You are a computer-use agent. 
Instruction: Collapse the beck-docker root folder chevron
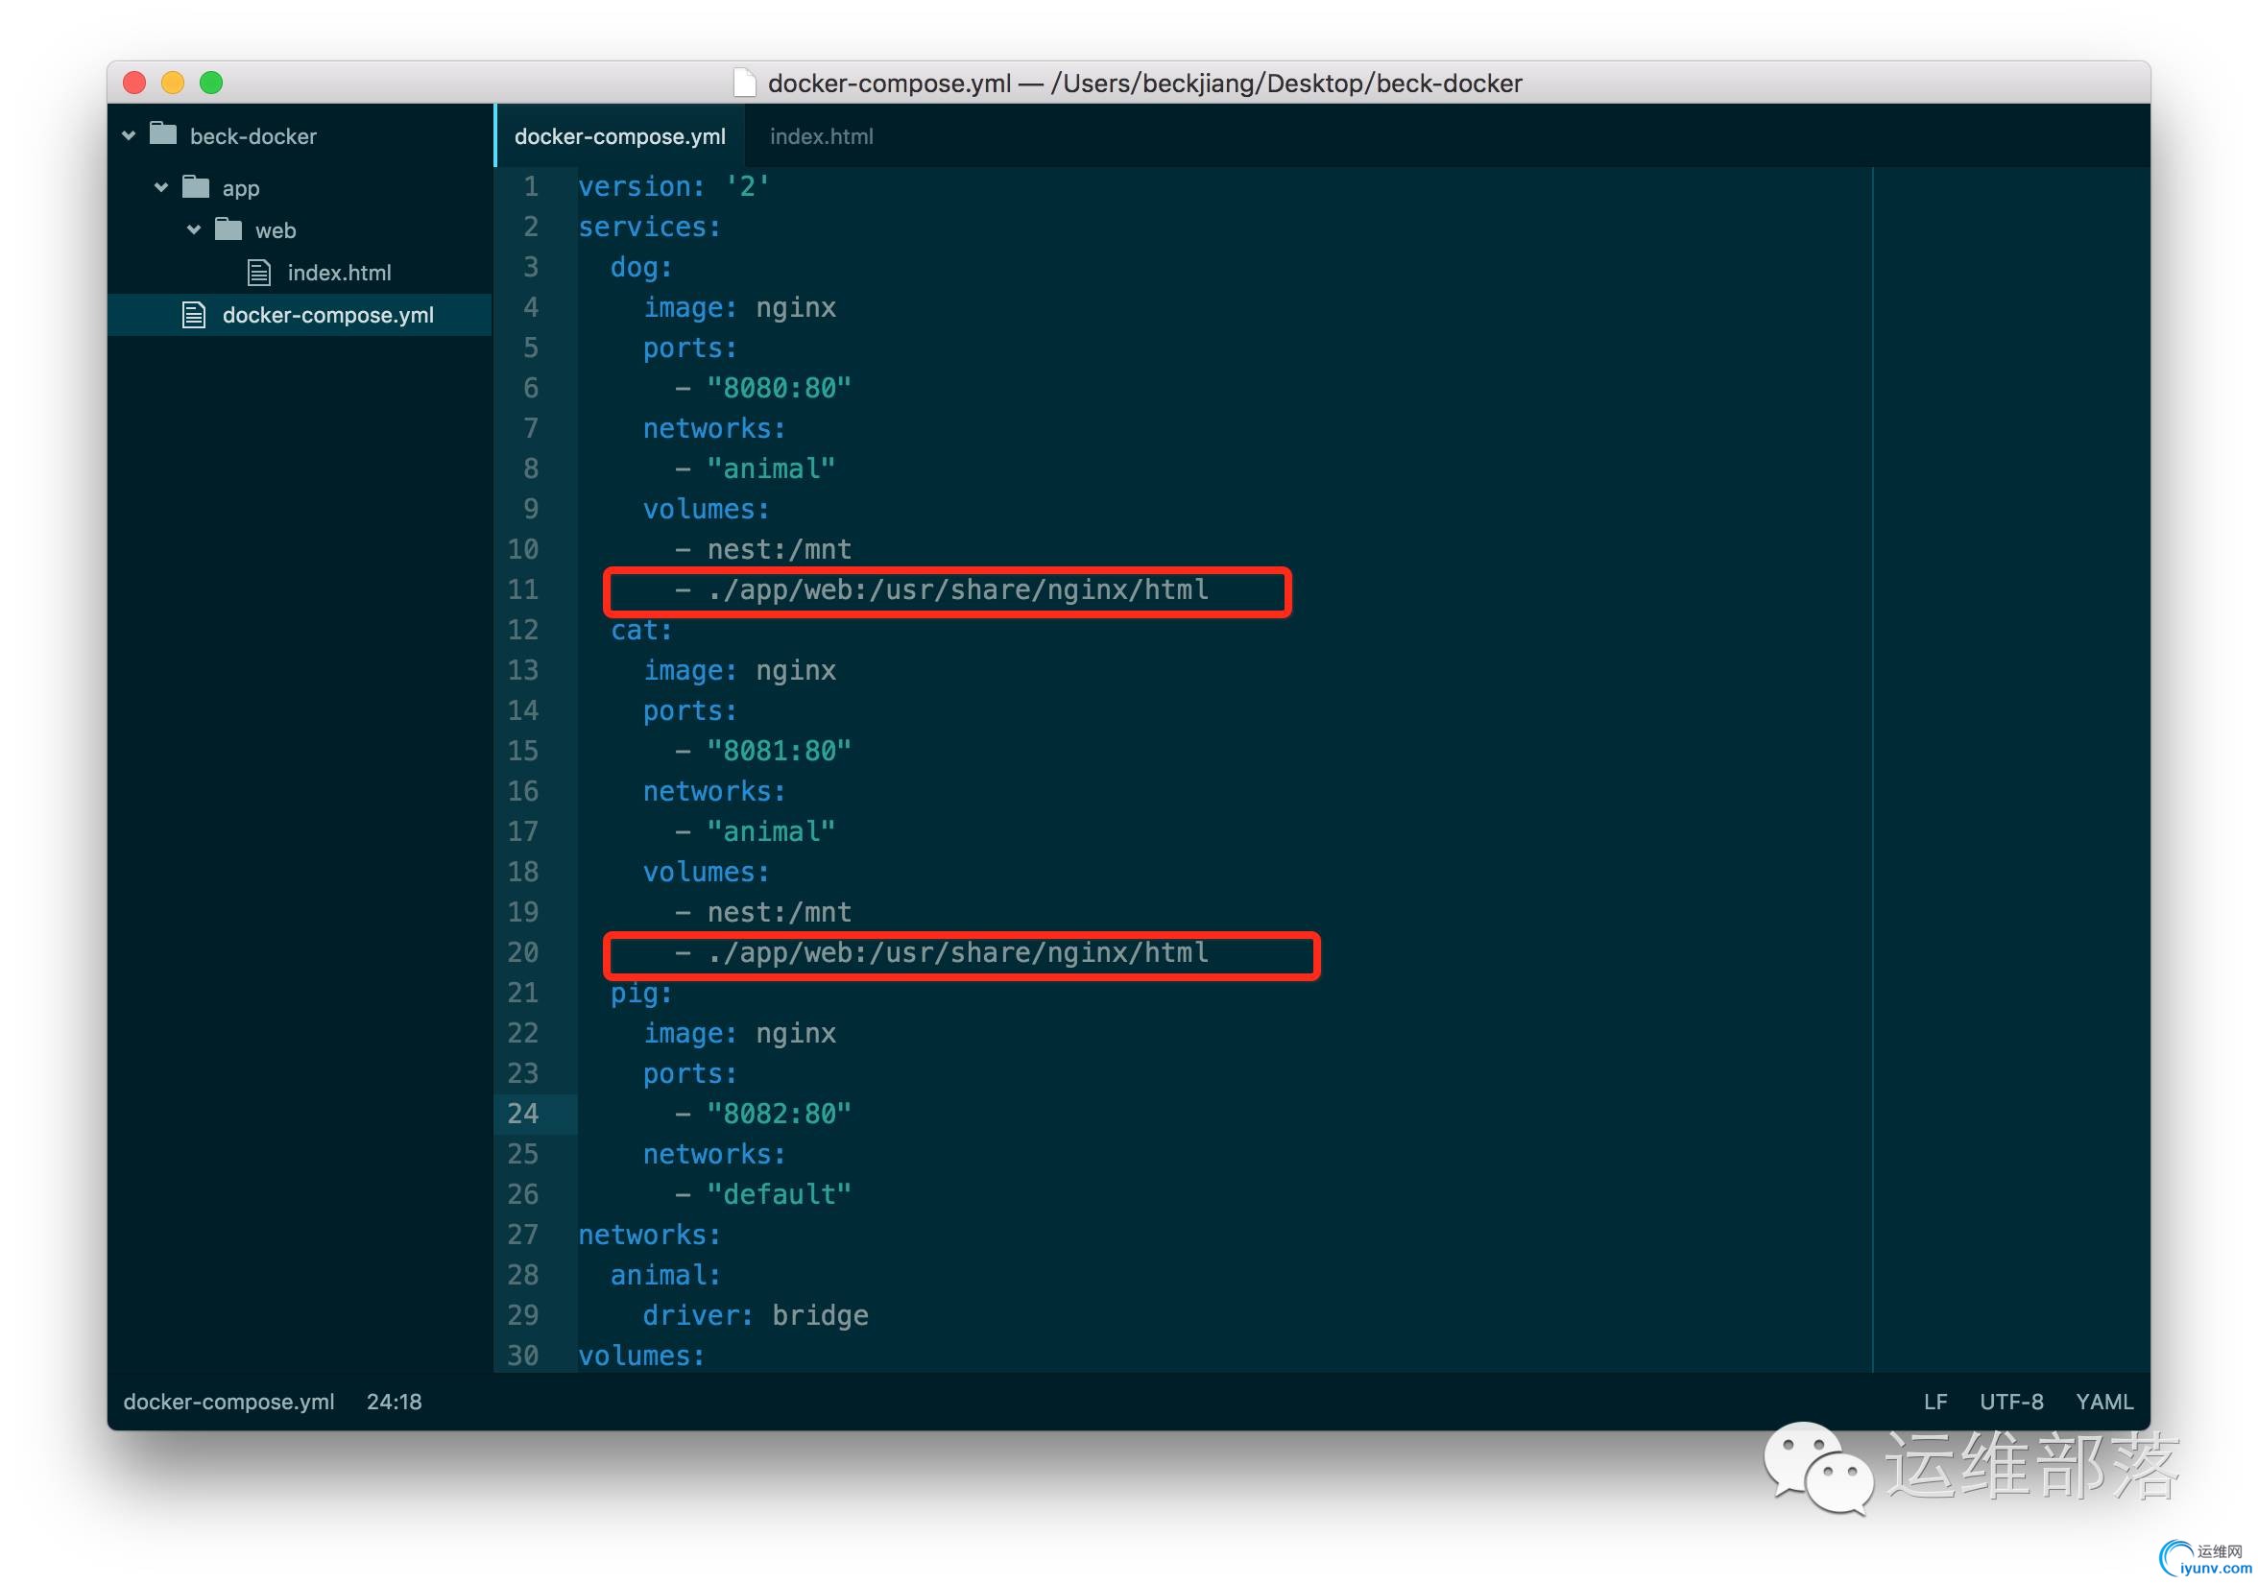coord(129,135)
